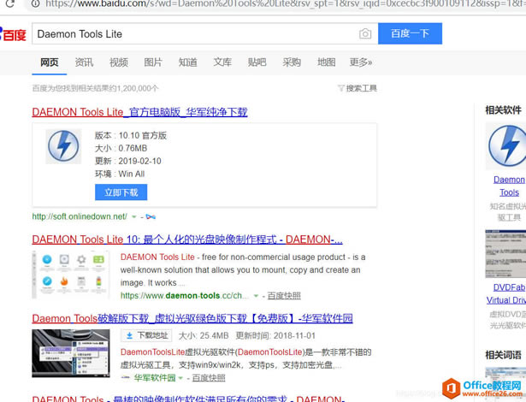Open 百度快照 for 华军软件园 result
Screen dimensions: 526x402
209,378
